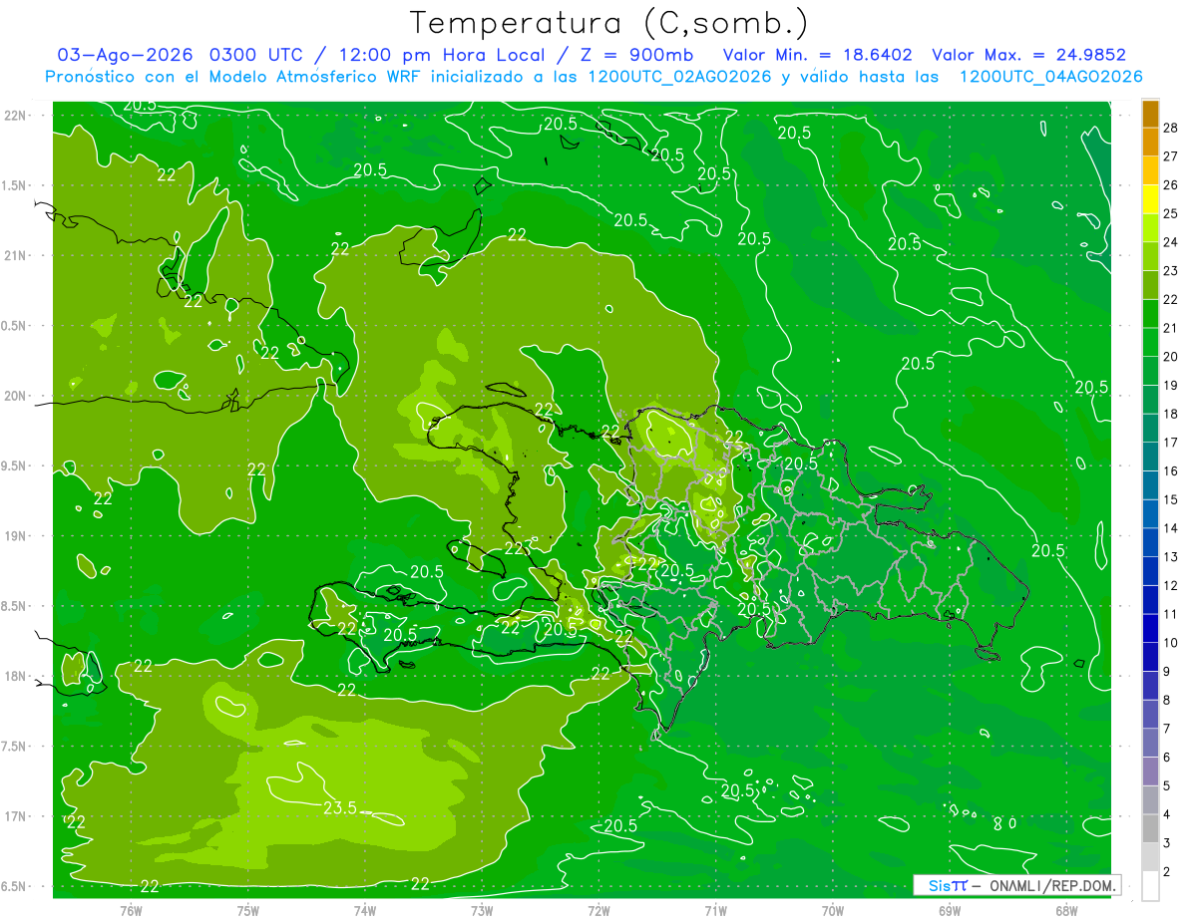Screen dimensions: 1197x924
Task: Click the "7.5N" latitude axis label
Action: coord(15,747)
